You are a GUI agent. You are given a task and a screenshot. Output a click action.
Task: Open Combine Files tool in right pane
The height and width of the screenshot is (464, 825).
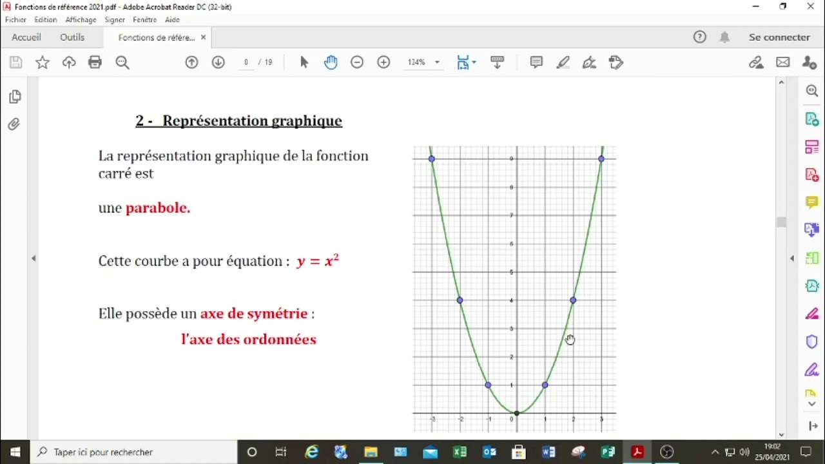pos(812,230)
